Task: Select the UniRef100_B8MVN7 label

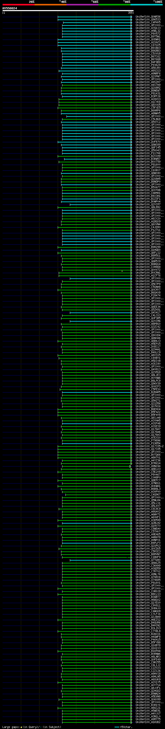Action: pyautogui.click(x=148, y=554)
